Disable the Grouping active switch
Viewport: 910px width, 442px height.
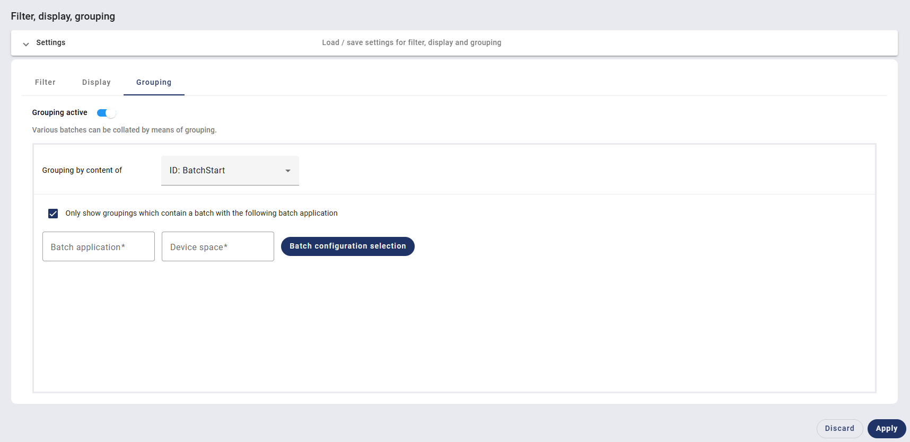click(x=106, y=113)
